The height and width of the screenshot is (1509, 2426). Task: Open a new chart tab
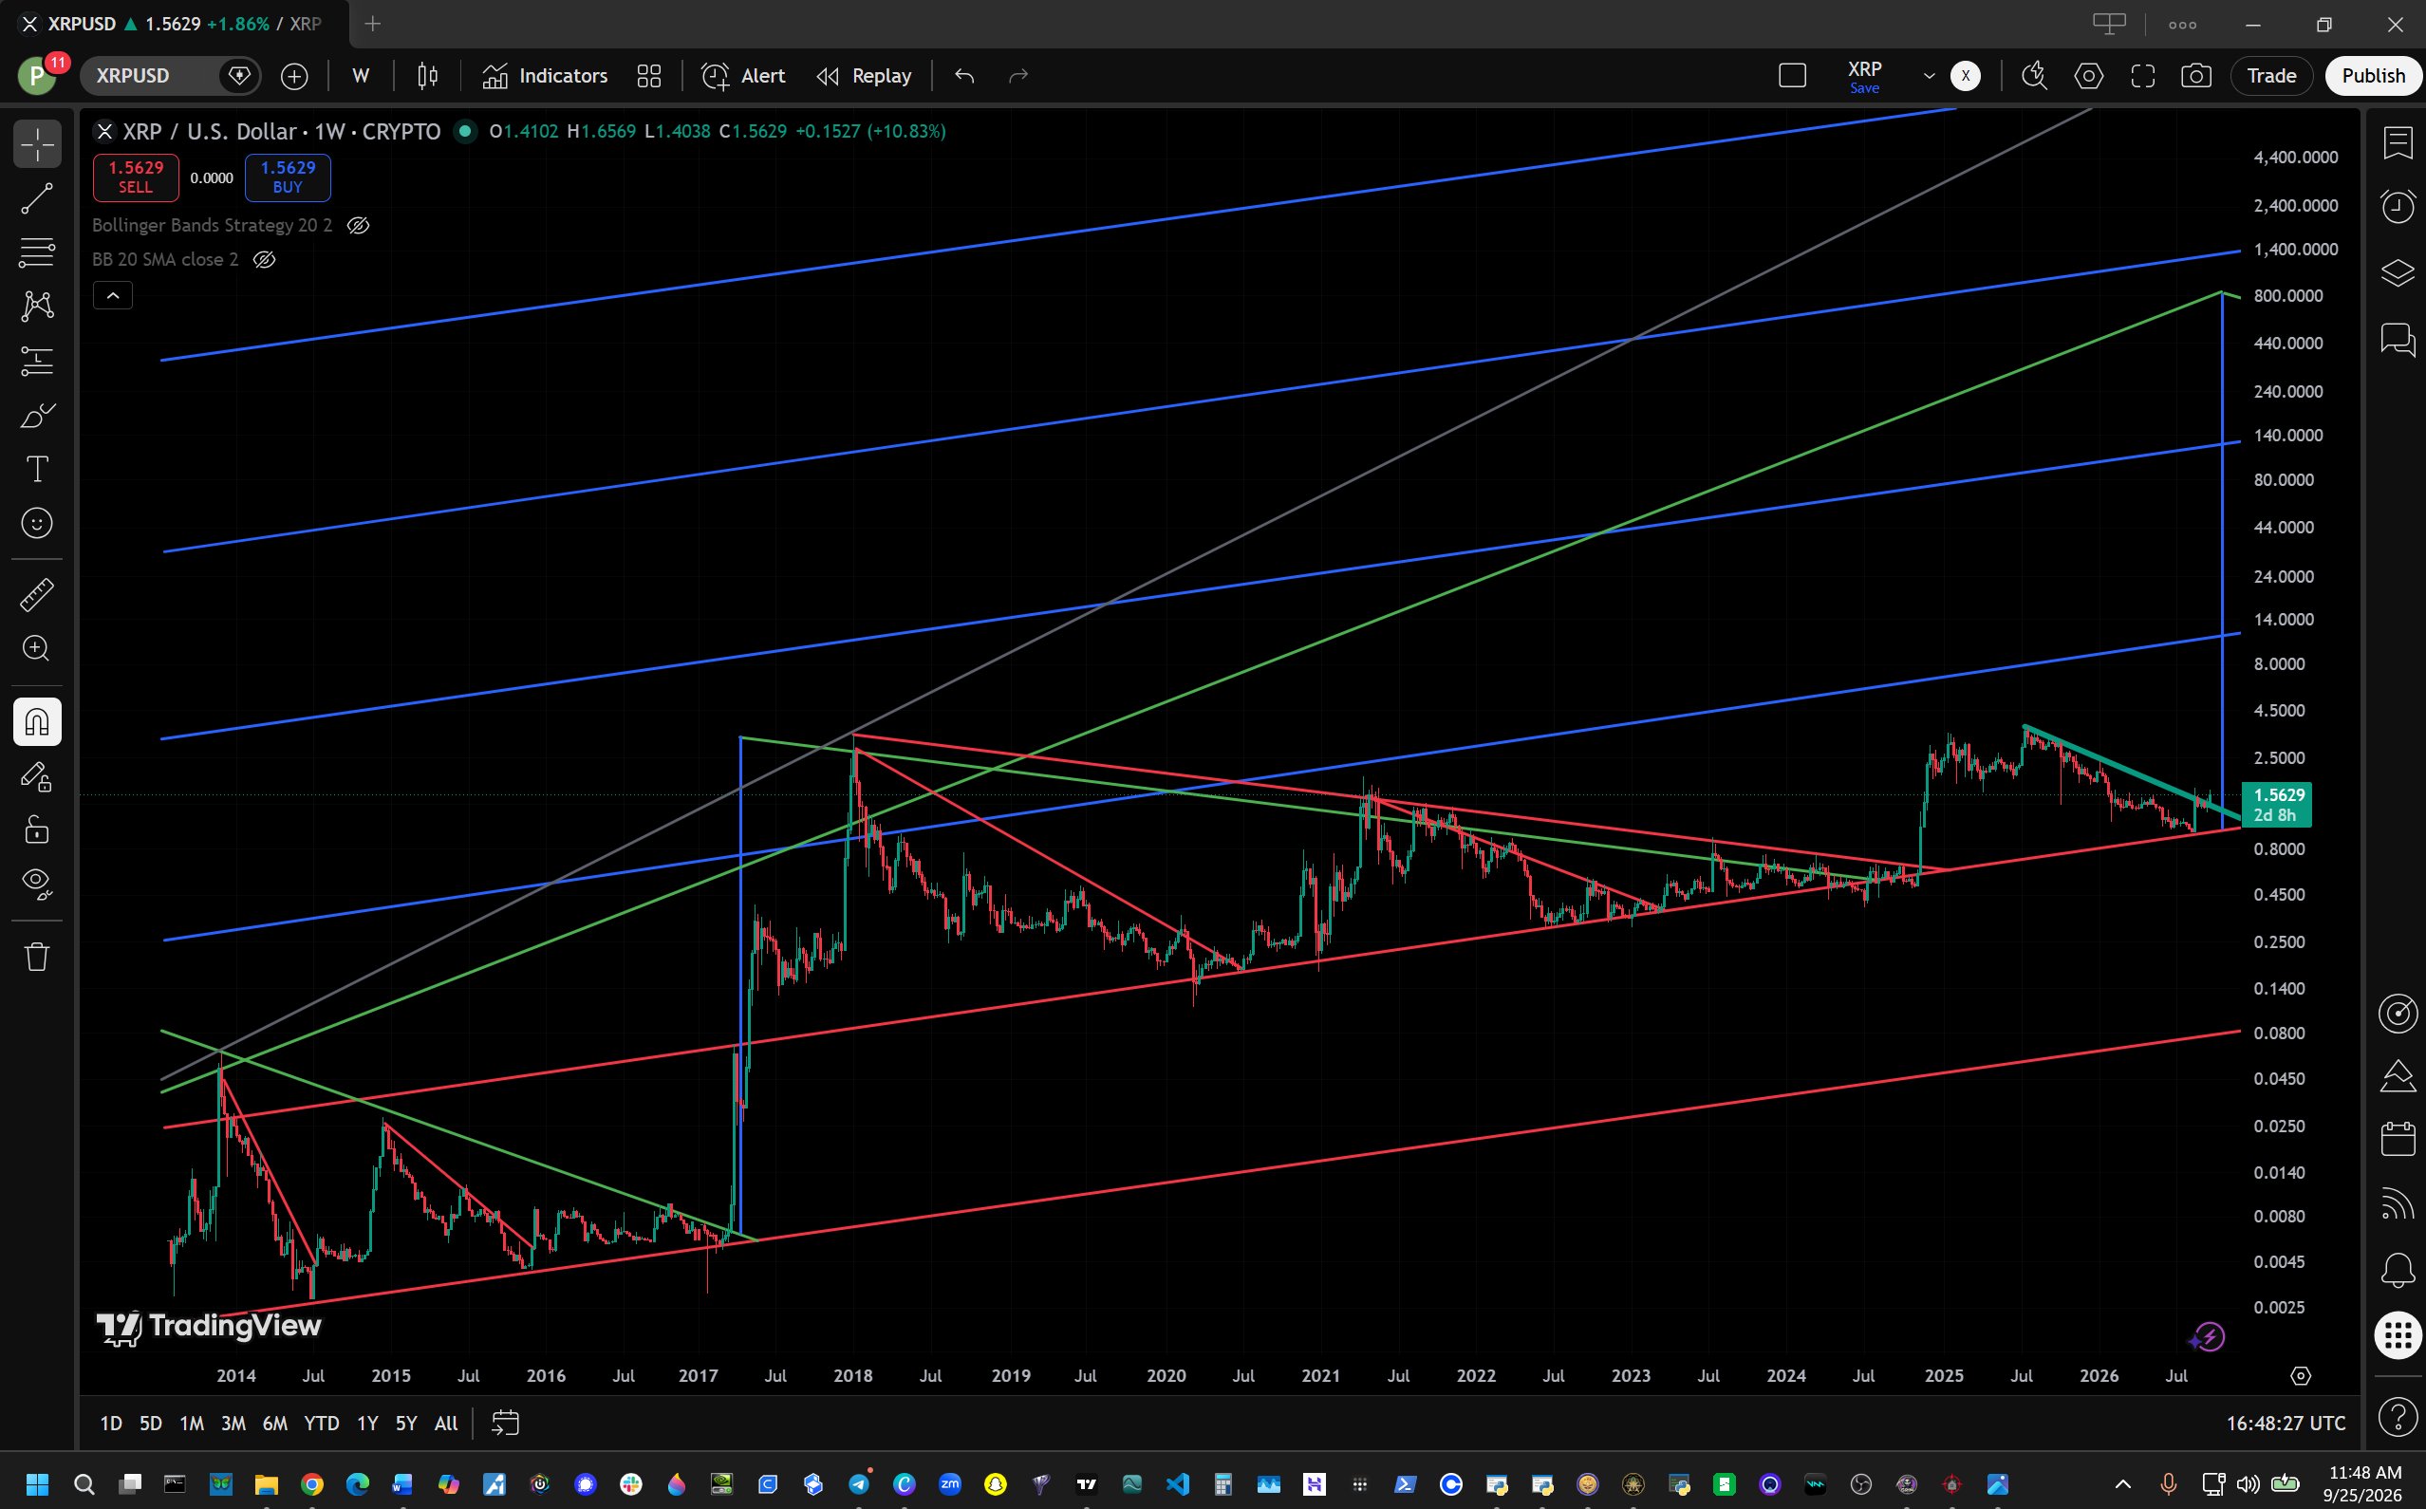[x=372, y=24]
